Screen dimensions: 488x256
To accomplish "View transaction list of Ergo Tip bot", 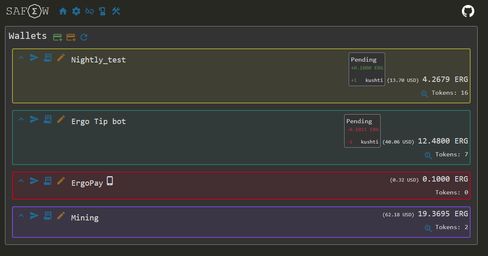I will tap(48, 120).
